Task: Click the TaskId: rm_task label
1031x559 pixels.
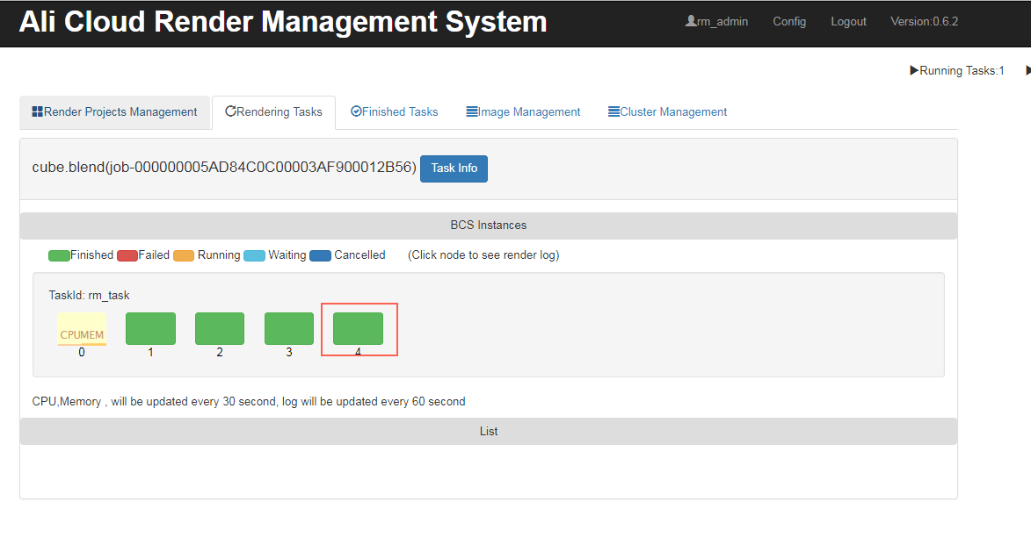Action: 89,296
